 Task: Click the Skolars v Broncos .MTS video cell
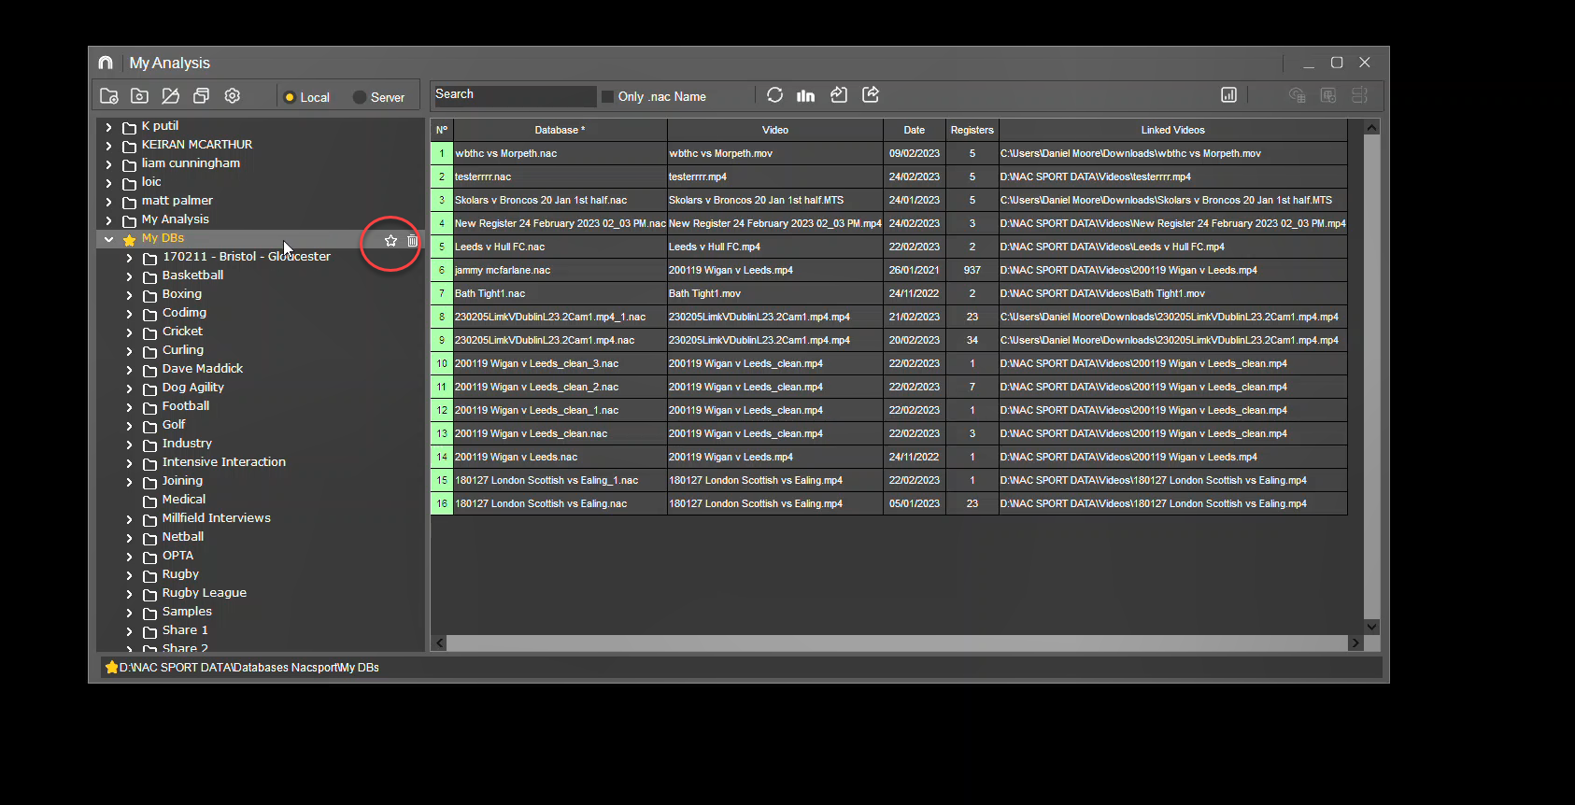pos(774,200)
